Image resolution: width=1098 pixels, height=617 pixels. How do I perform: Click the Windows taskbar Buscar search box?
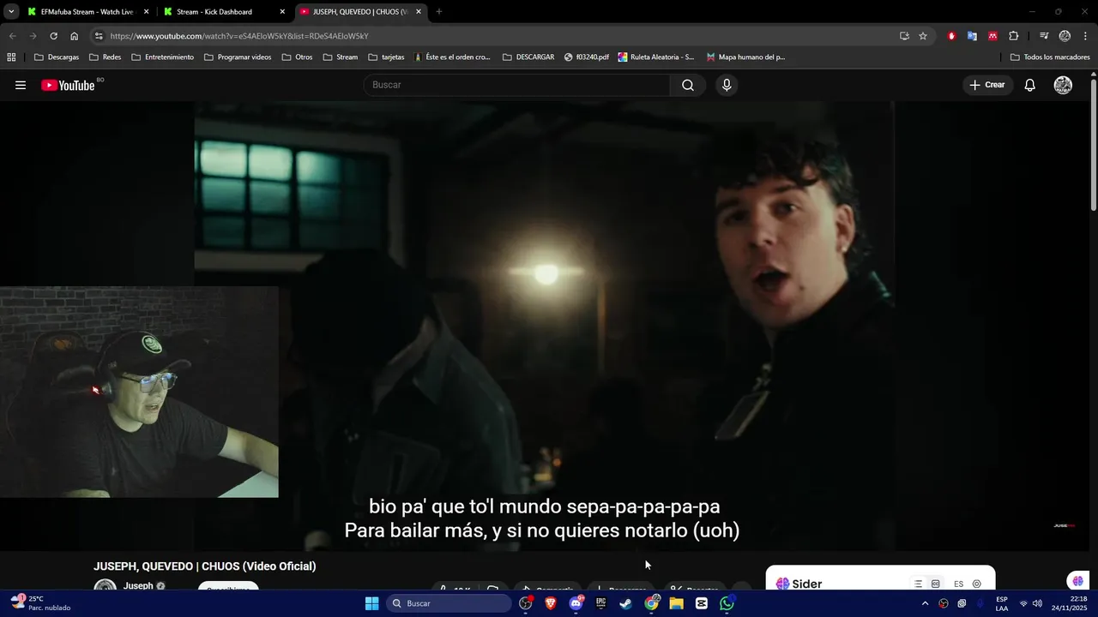click(x=449, y=603)
